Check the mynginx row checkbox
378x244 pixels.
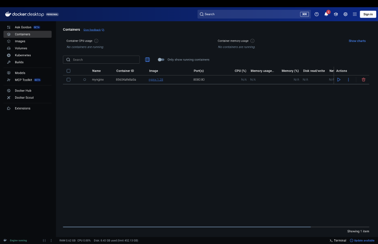tap(69, 79)
